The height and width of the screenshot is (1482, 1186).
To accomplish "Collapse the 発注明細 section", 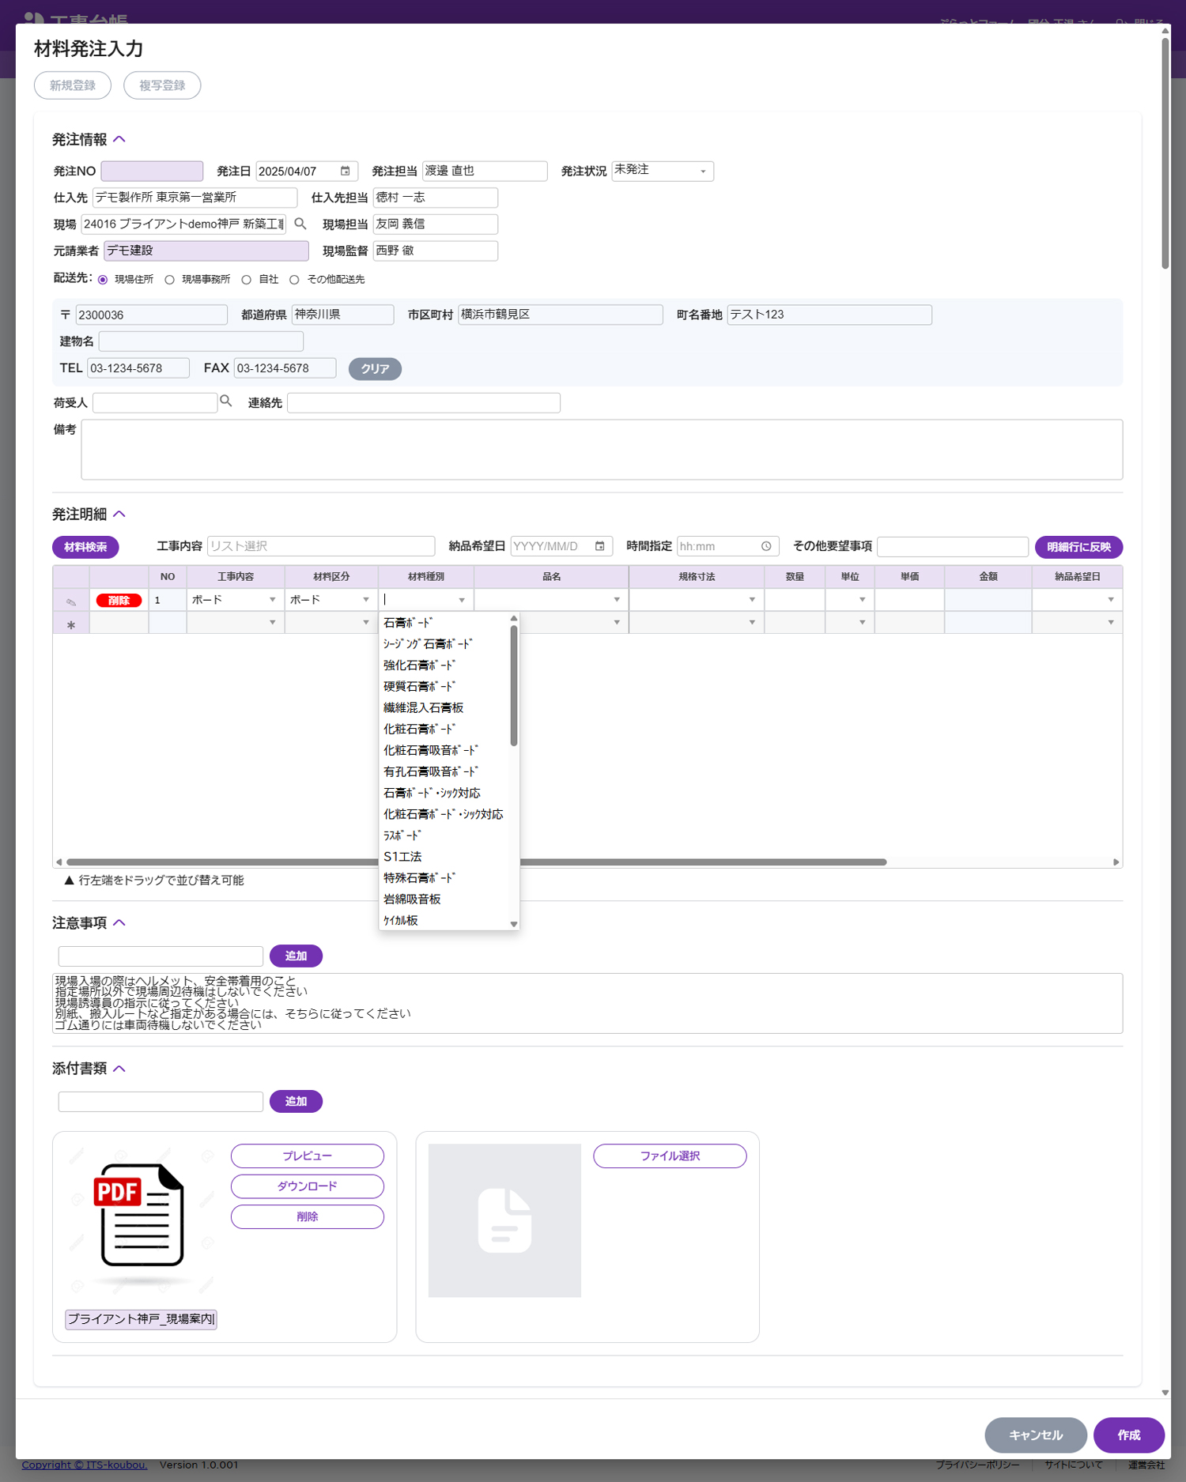I will 119,514.
